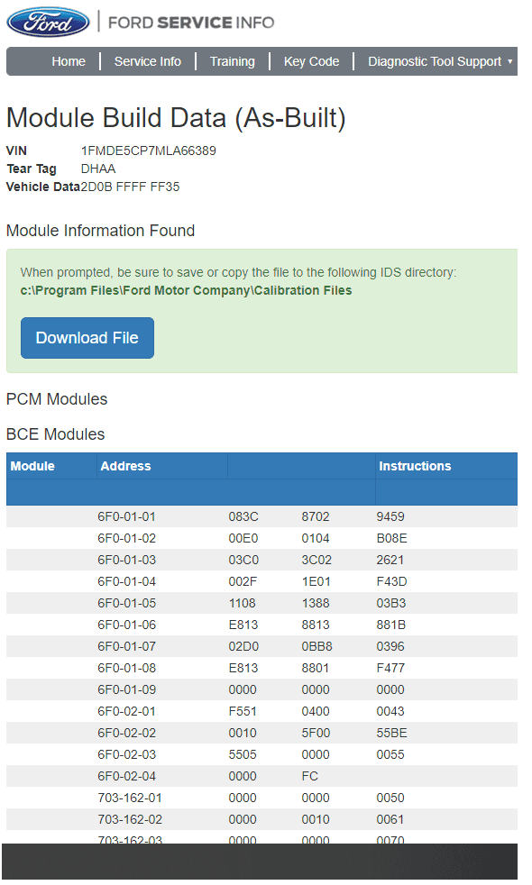Click the FC value in row 6F0-02-04
The width and height of the screenshot is (532, 885).
(x=309, y=776)
